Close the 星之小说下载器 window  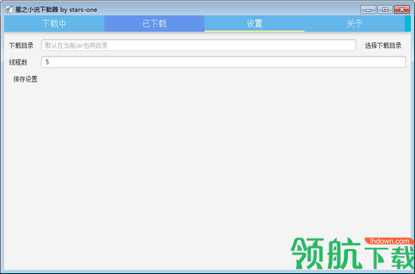[x=402, y=10]
